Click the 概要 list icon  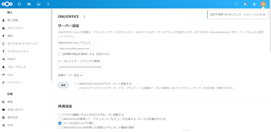3,102
